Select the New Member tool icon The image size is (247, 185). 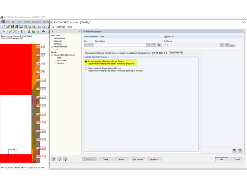[x=15, y=31]
